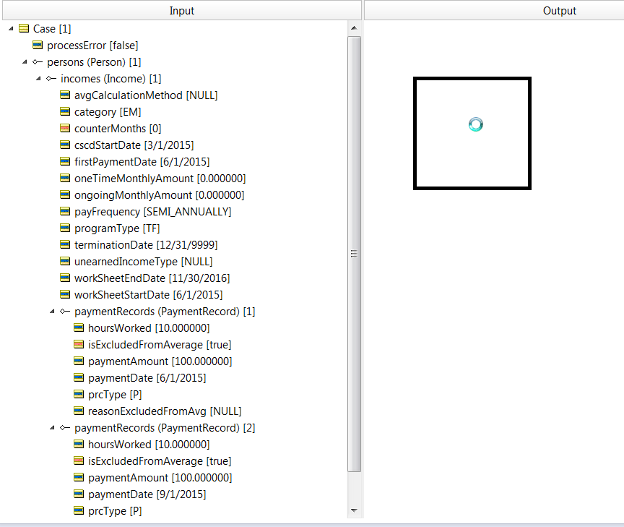The width and height of the screenshot is (624, 527).
Task: Select payFrequency [SEMI_ANNUALLY] row
Action: tap(153, 212)
